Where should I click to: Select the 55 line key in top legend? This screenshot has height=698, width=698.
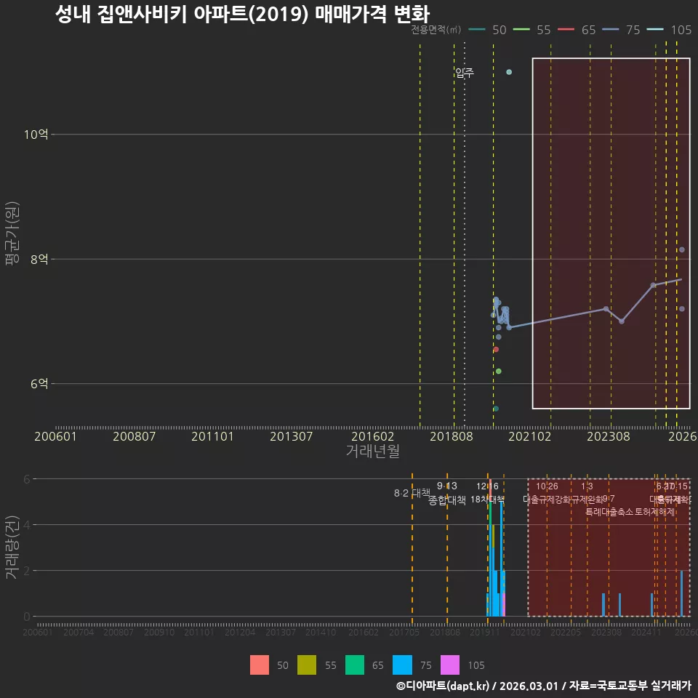(522, 30)
